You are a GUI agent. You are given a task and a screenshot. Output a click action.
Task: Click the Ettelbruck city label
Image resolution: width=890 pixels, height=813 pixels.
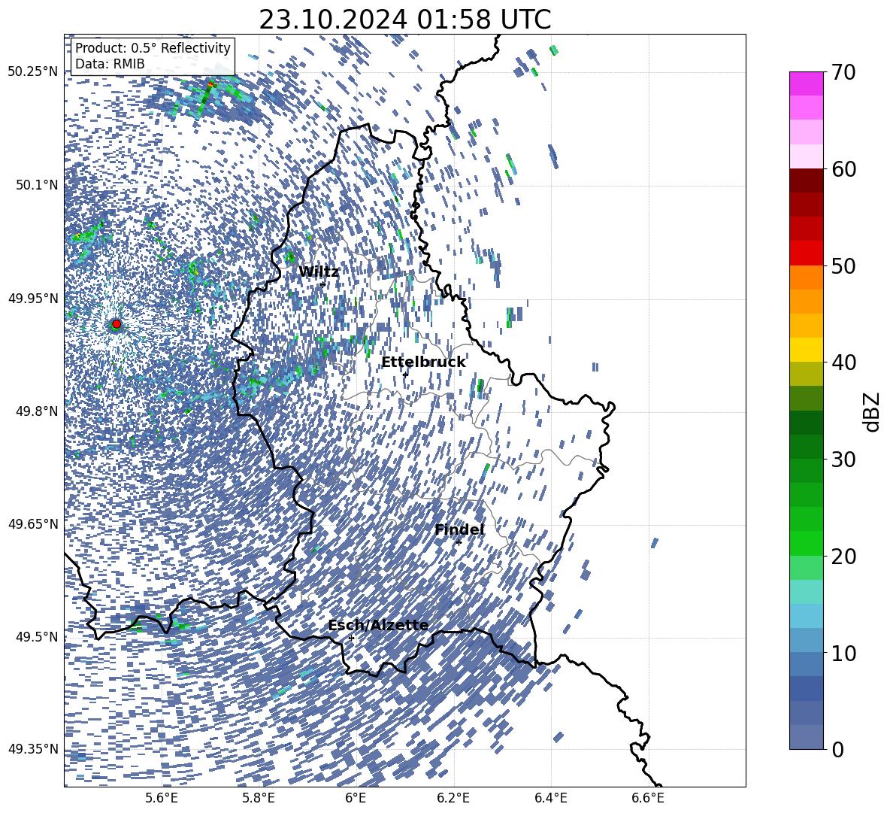(423, 362)
